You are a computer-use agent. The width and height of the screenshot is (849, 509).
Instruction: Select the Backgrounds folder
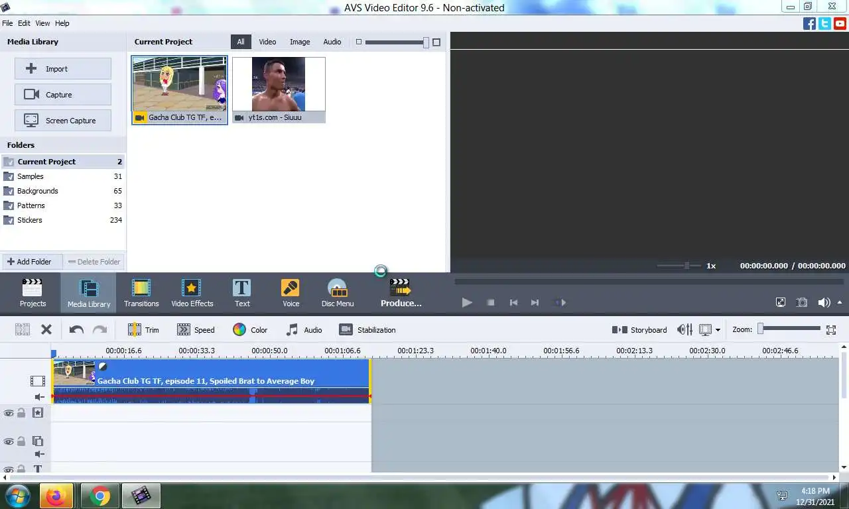coord(63,191)
